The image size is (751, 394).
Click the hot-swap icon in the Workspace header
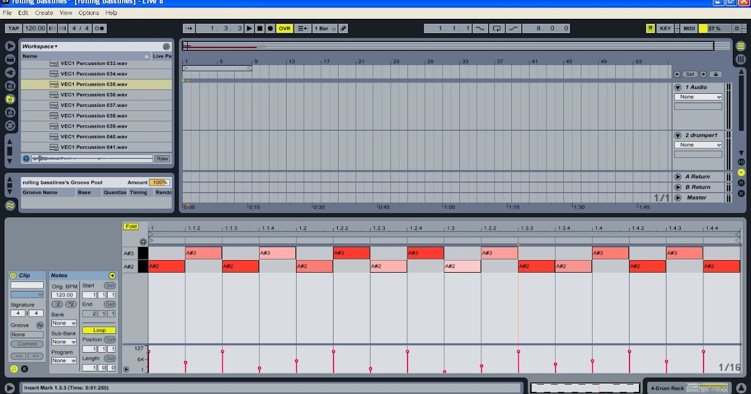click(x=166, y=46)
